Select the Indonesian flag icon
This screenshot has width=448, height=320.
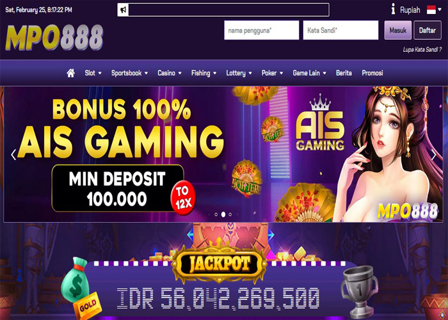click(x=431, y=10)
